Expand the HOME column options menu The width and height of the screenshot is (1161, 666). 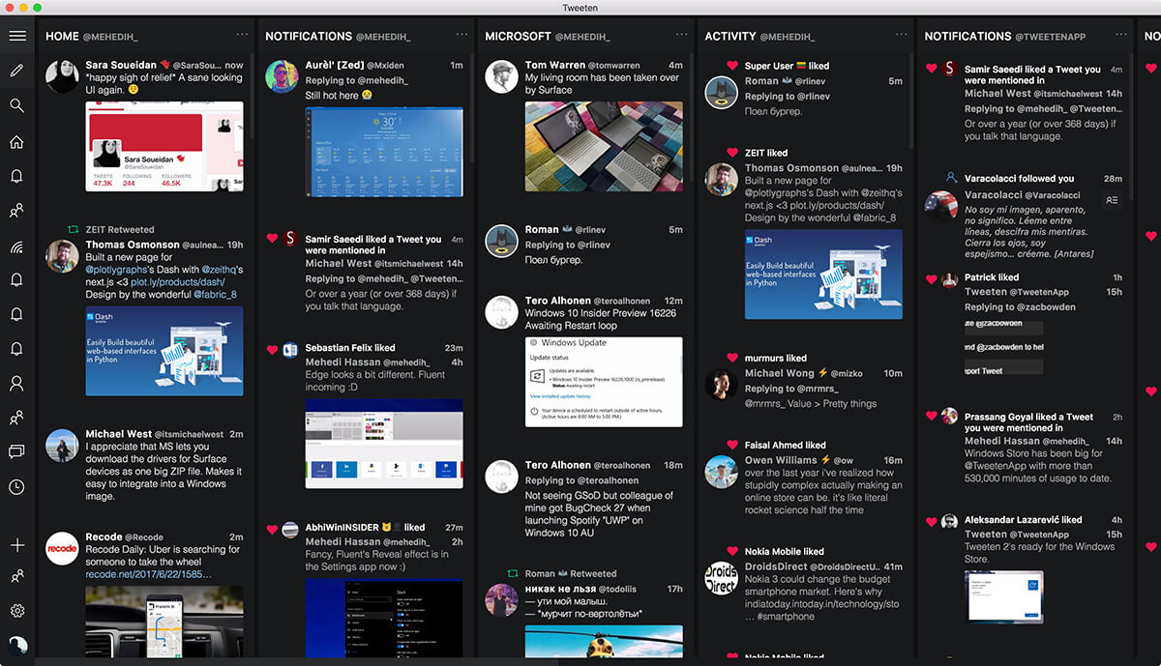(242, 36)
